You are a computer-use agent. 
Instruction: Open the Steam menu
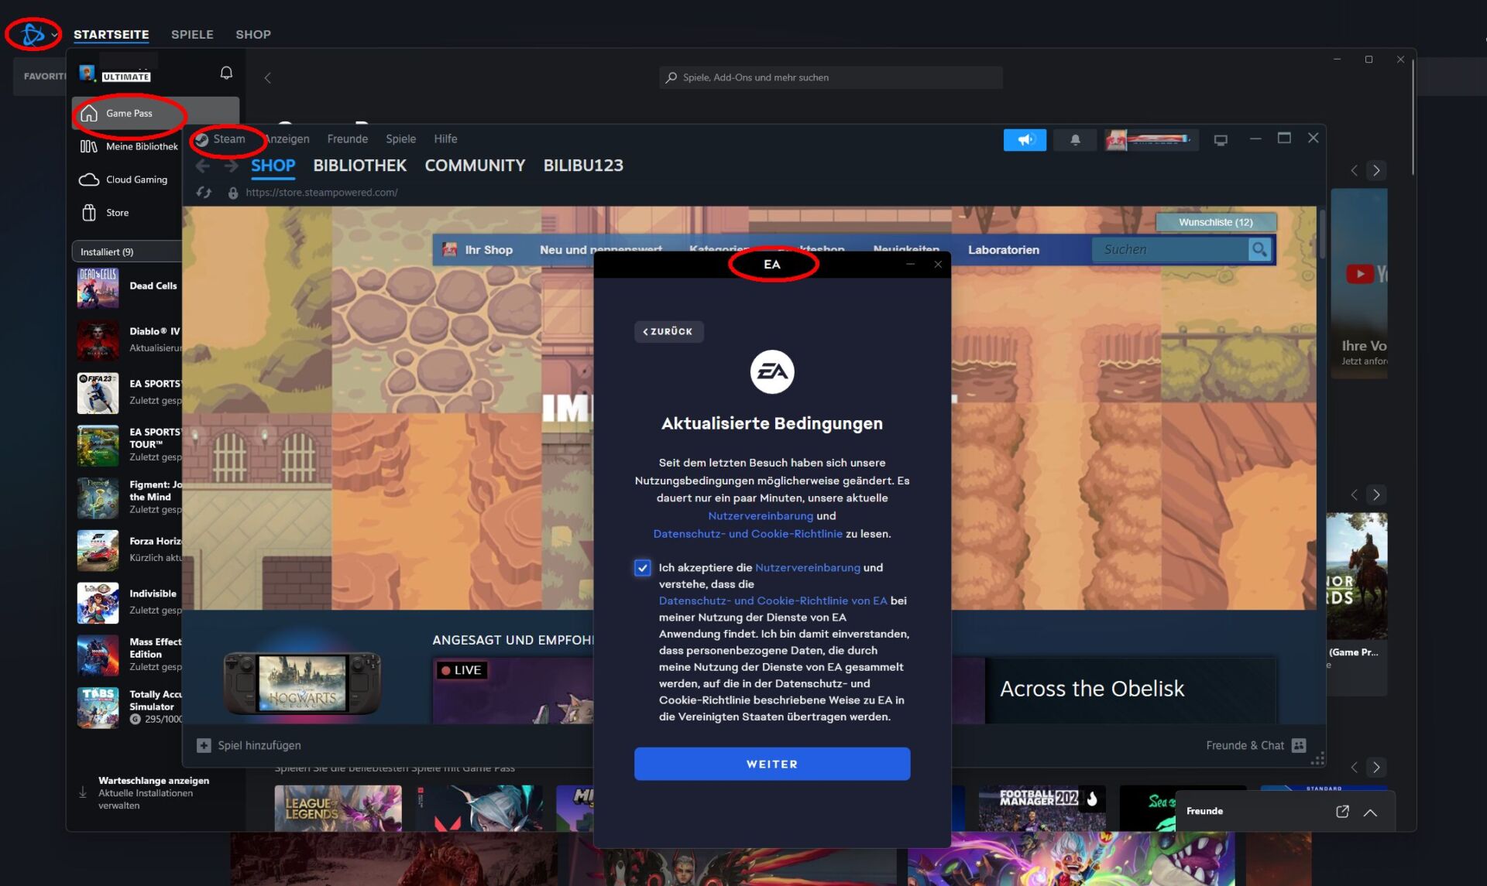coord(220,139)
